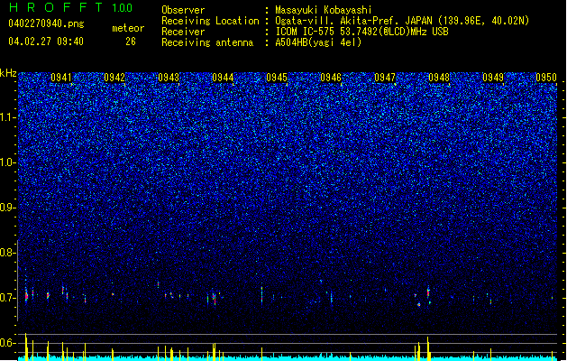Viewport: 567px width, 361px height.
Task: Click the kHz axis unit label
Action: click(x=8, y=73)
